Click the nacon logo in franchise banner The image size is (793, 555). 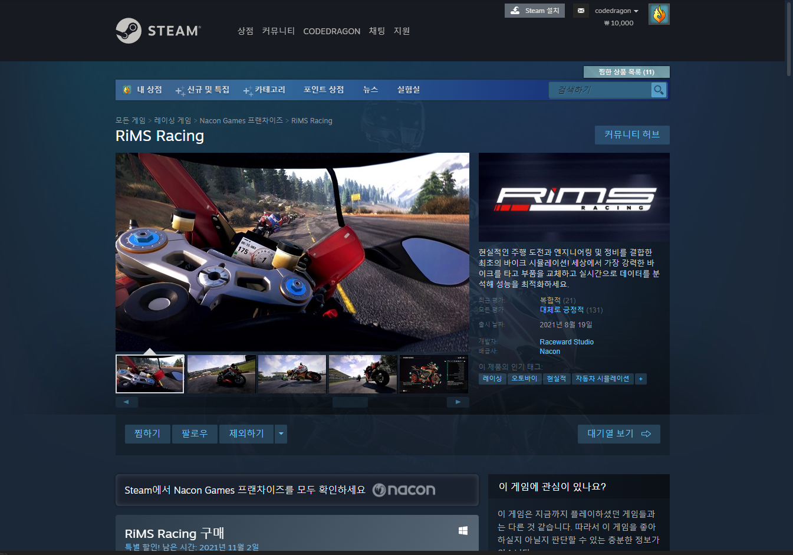pyautogui.click(x=404, y=490)
